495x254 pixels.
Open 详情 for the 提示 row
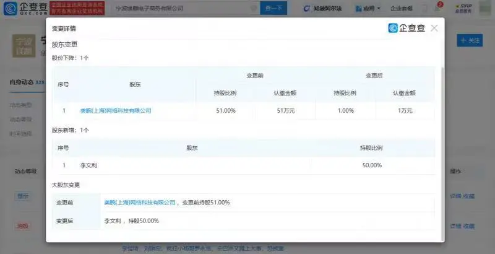coord(455,196)
